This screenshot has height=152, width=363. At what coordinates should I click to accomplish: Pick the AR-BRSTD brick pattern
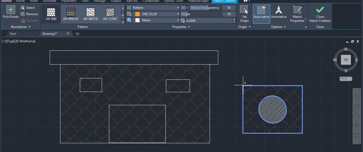point(90,14)
